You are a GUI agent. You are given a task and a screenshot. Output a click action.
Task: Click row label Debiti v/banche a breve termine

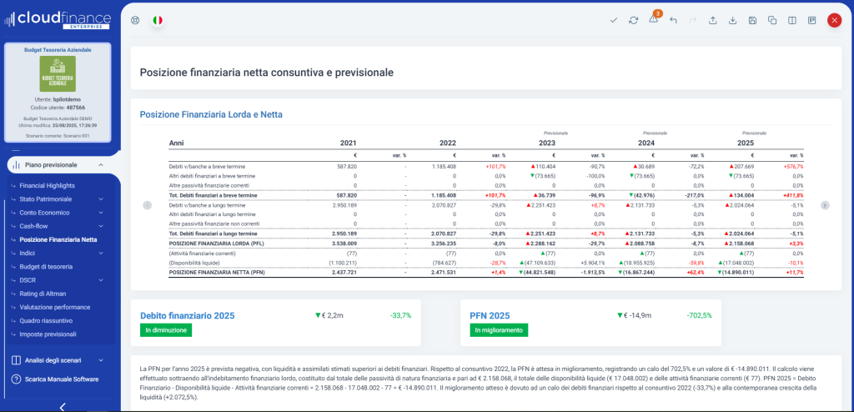tap(207, 166)
